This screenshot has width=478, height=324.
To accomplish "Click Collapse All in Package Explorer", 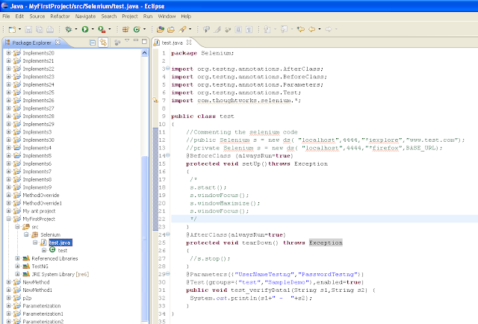I will [x=93, y=43].
